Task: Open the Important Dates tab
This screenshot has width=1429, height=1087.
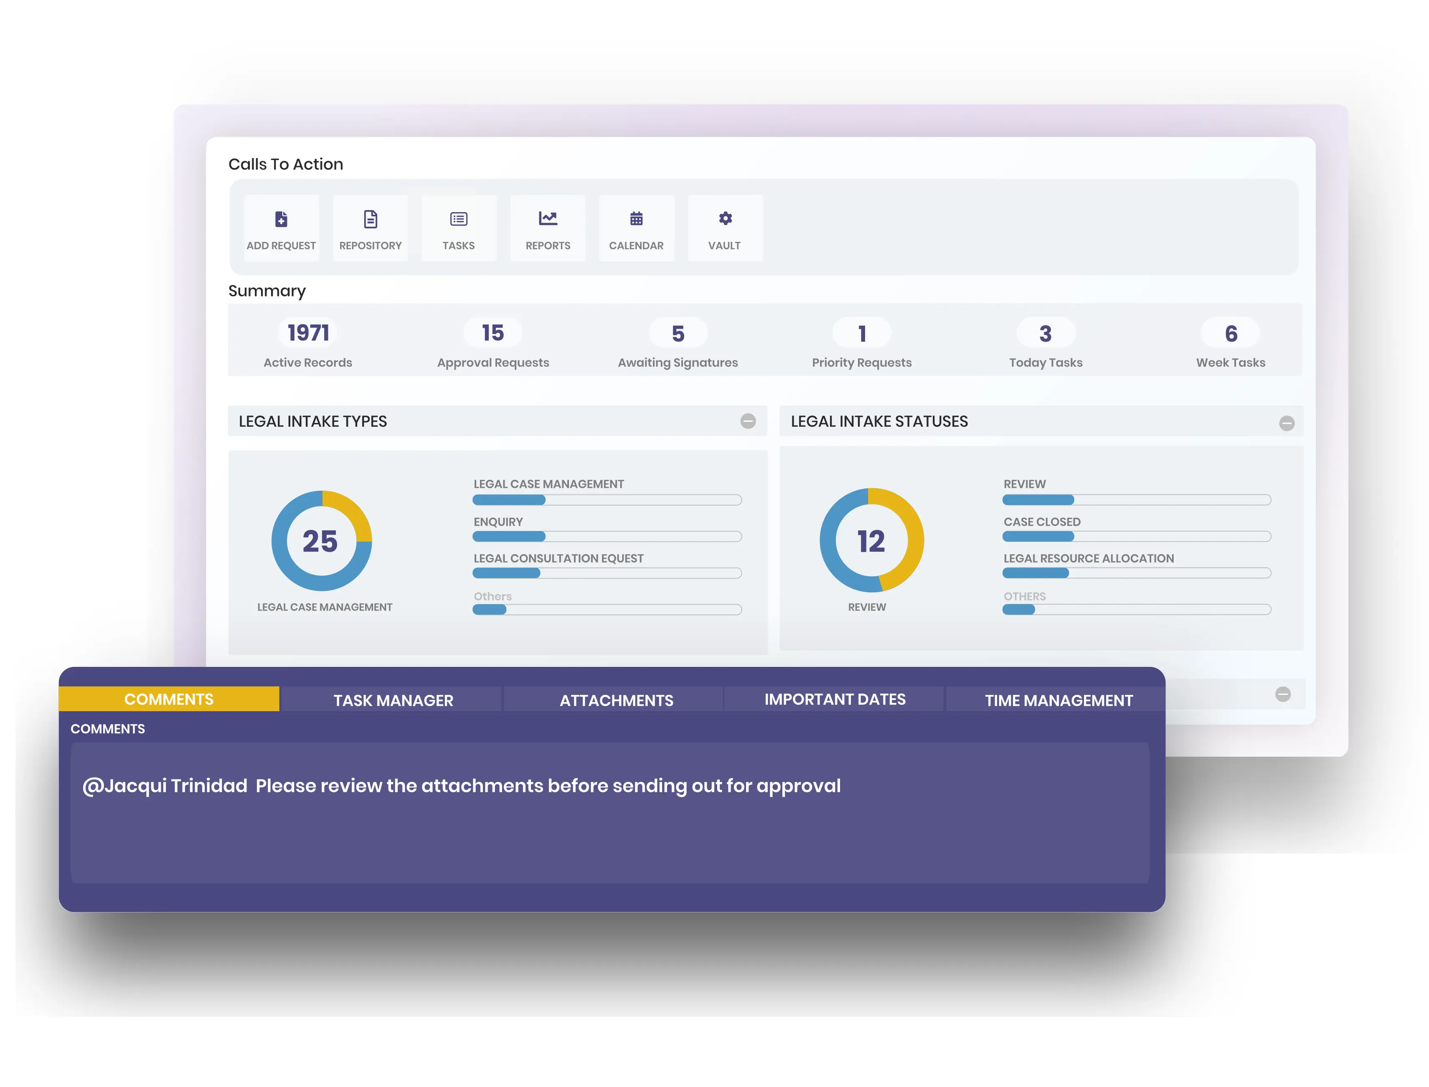Action: (x=834, y=699)
